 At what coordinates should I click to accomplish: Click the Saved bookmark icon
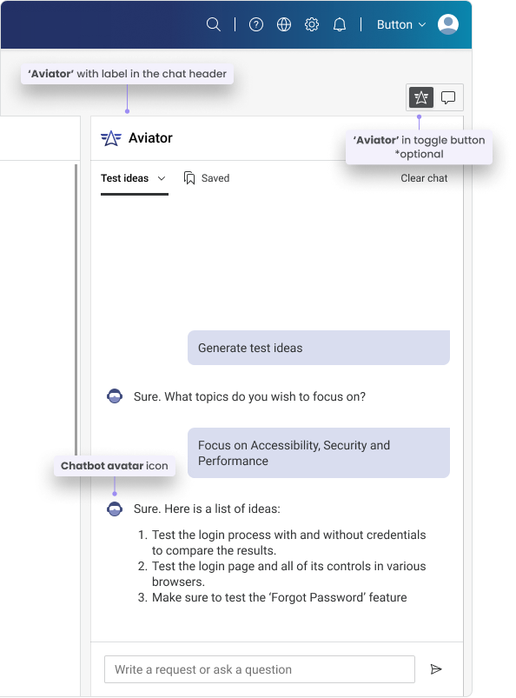point(189,178)
